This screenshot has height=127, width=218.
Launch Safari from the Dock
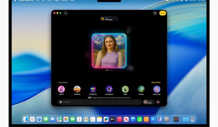[x=39, y=119]
